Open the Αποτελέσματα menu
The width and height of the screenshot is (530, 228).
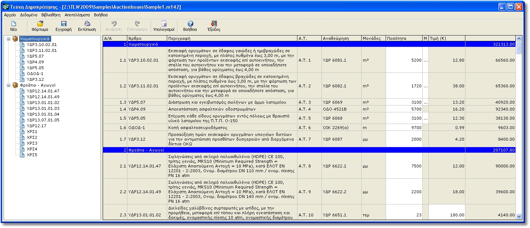tap(77, 15)
